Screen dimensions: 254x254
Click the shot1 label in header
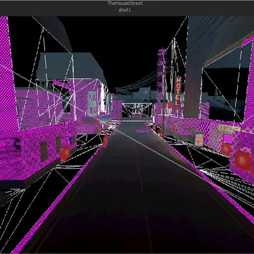pos(125,10)
